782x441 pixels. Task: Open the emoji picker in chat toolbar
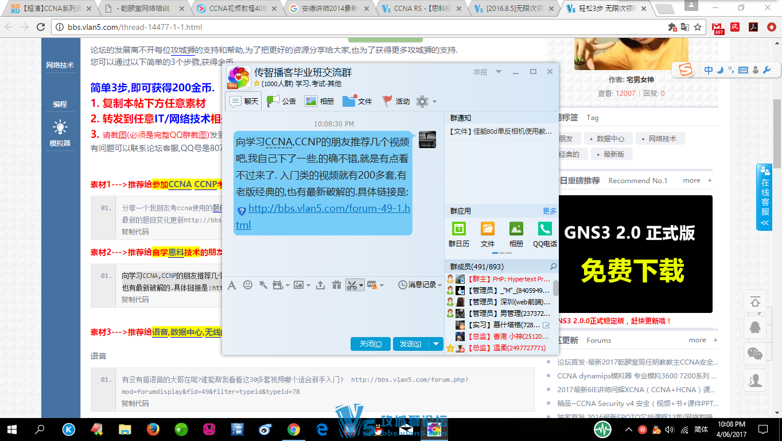pyautogui.click(x=248, y=285)
